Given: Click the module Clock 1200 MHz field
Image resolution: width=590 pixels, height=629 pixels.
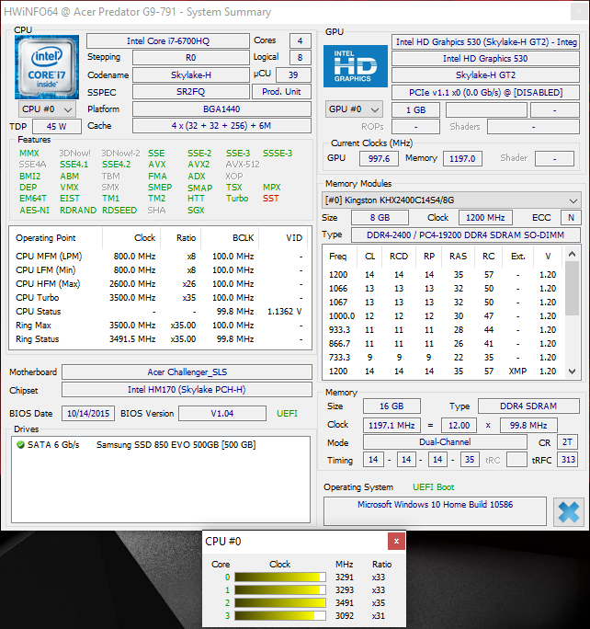Looking at the screenshot, I should click(485, 217).
